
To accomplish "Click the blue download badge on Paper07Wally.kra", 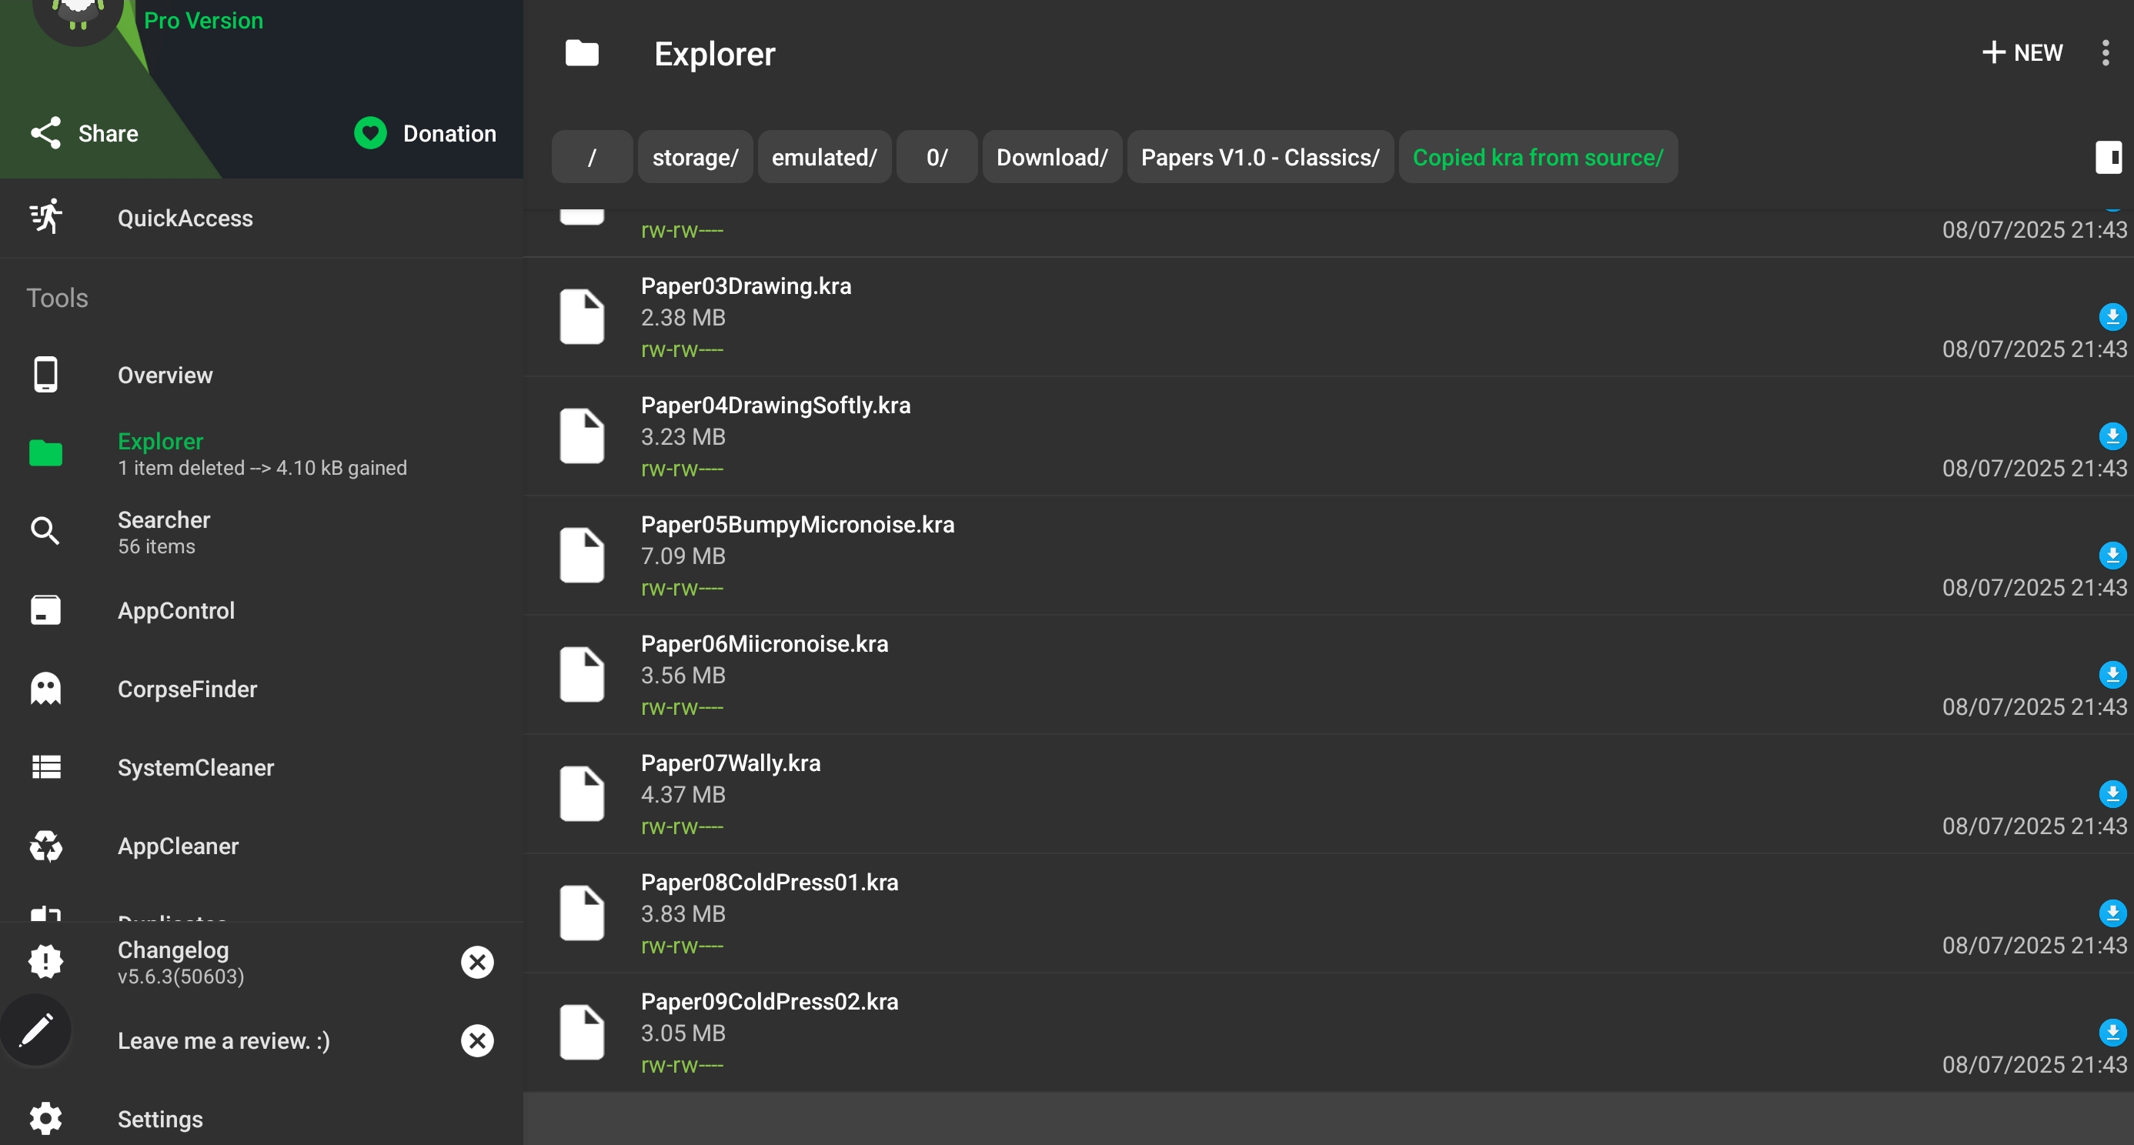I will click(2112, 793).
